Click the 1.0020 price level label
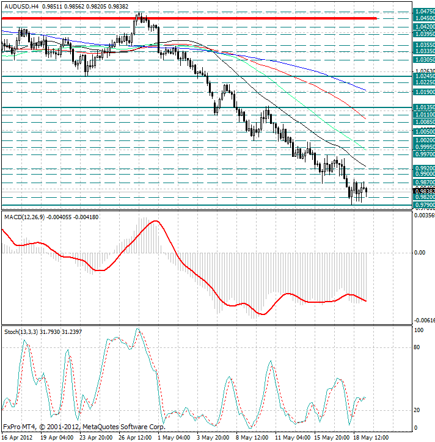This screenshot has height=442, width=435. (x=424, y=140)
